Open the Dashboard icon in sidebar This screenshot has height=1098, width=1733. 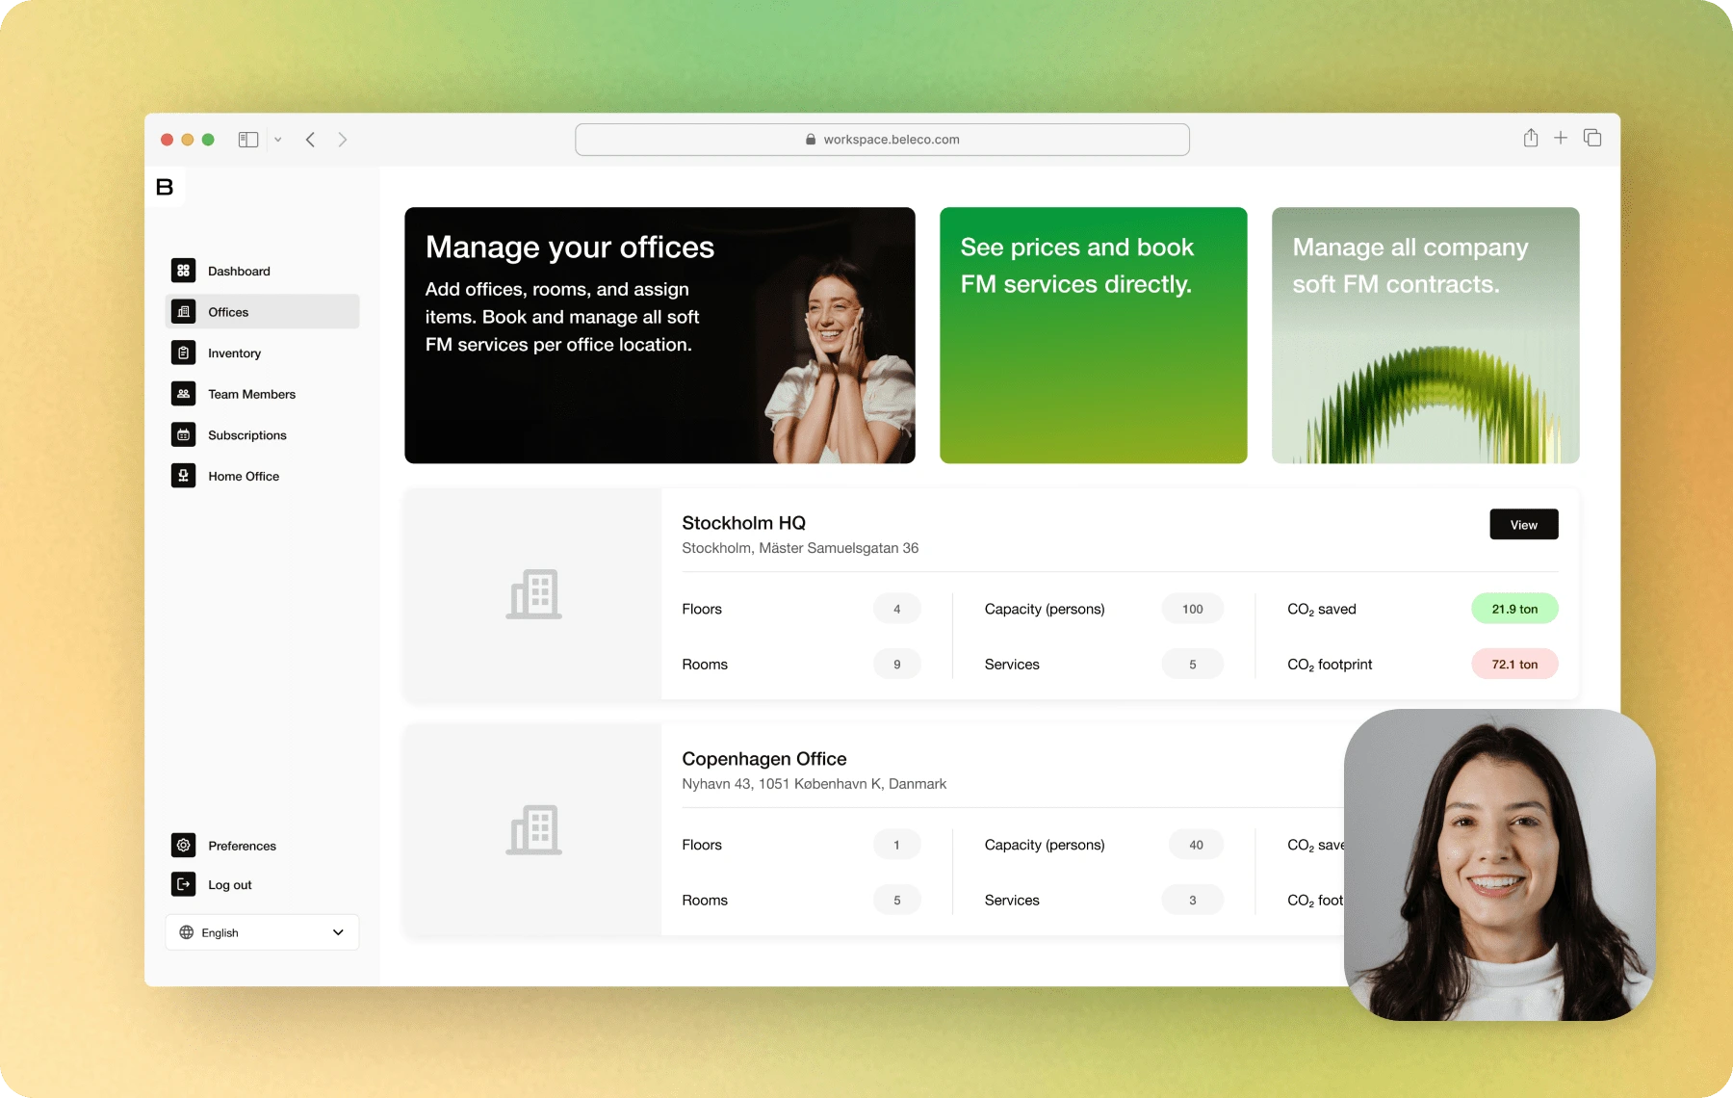click(183, 271)
